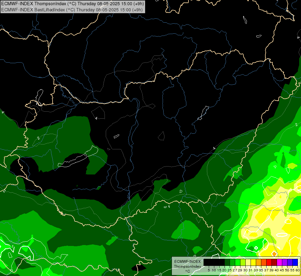Click the BestLiftedIndex title line at top
This screenshot has height=276, width=301.
click(x=72, y=10)
